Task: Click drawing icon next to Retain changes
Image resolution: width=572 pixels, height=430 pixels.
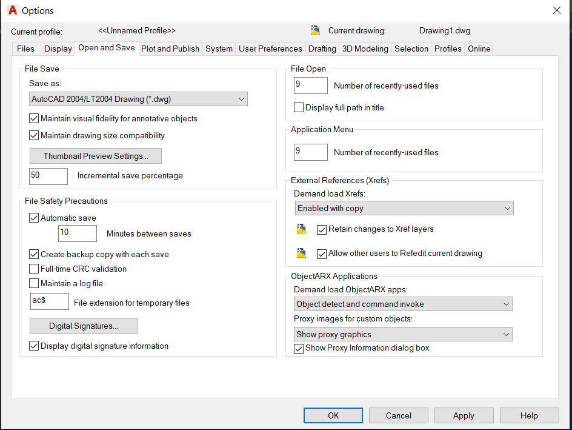Action: click(x=301, y=229)
